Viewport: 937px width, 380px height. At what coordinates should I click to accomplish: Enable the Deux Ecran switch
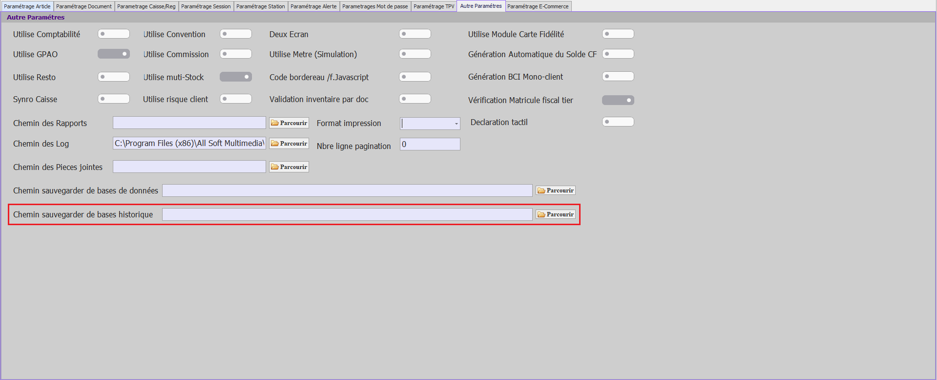click(x=415, y=34)
